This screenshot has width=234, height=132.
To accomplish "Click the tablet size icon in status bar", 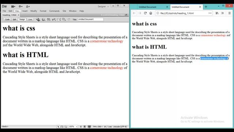I will click(x=84, y=126).
